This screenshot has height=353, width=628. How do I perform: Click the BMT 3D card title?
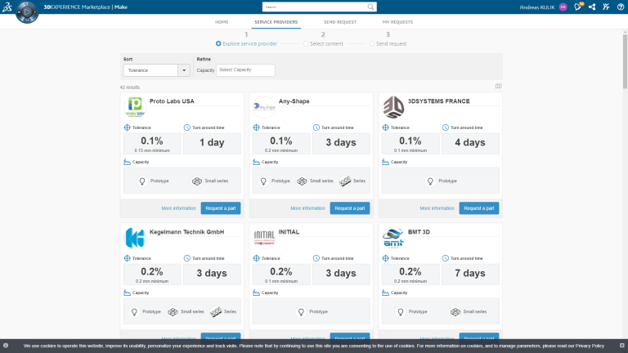tap(419, 232)
